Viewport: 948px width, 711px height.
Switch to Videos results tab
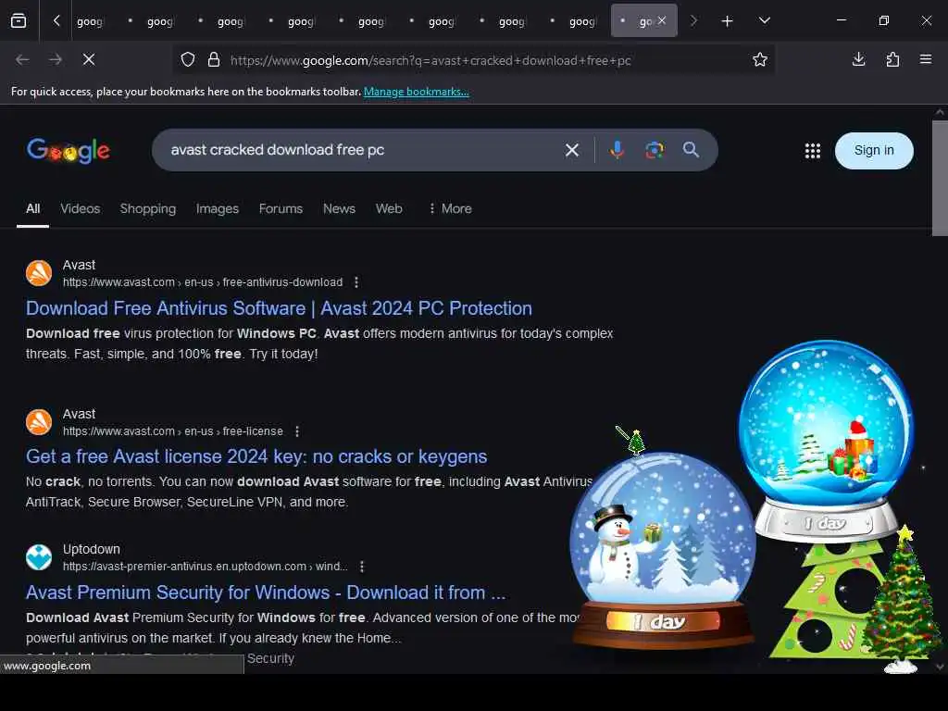click(81, 208)
